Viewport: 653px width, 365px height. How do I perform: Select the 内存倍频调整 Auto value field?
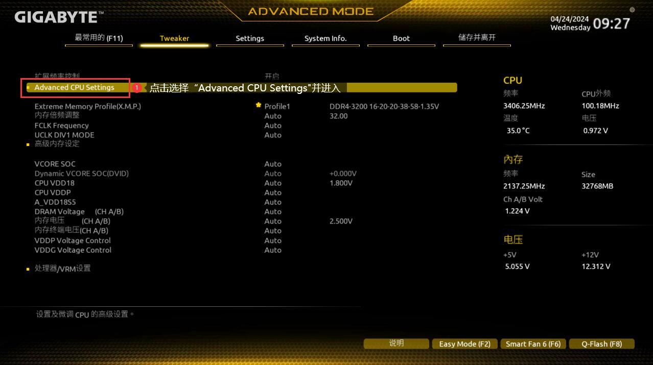click(273, 116)
